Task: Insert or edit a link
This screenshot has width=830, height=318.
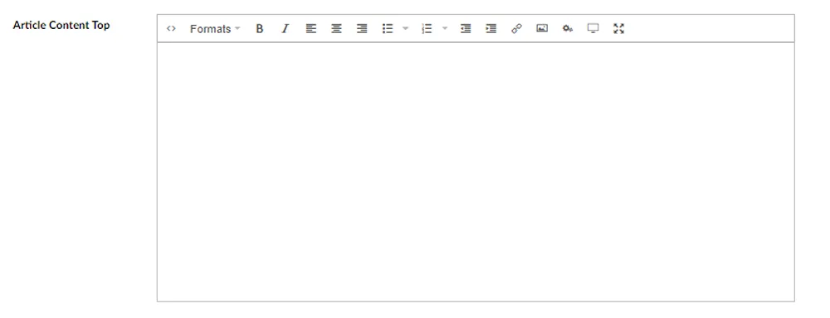Action: pyautogui.click(x=516, y=28)
